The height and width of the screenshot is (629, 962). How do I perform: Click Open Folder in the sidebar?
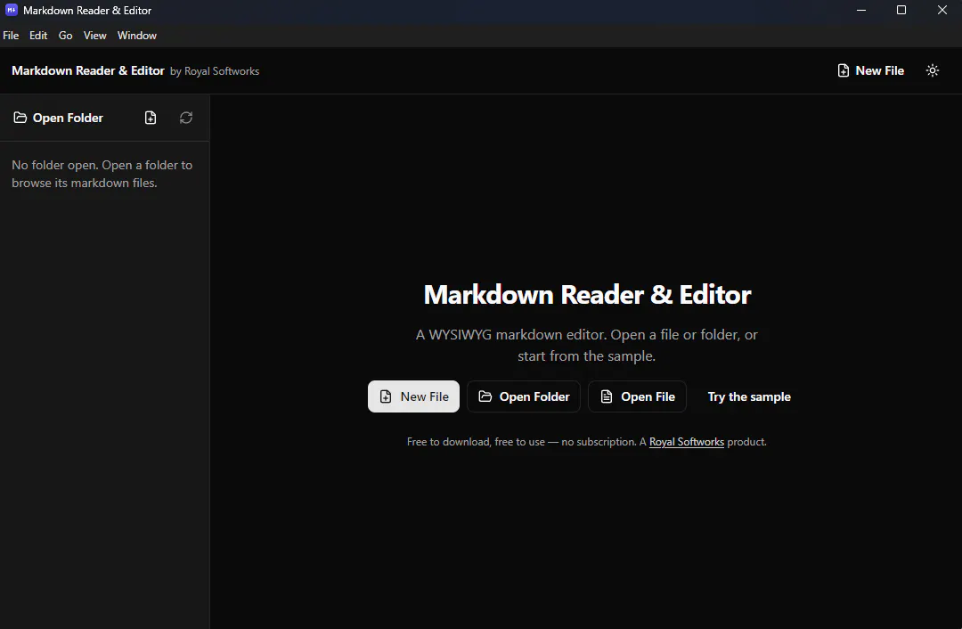(x=59, y=118)
